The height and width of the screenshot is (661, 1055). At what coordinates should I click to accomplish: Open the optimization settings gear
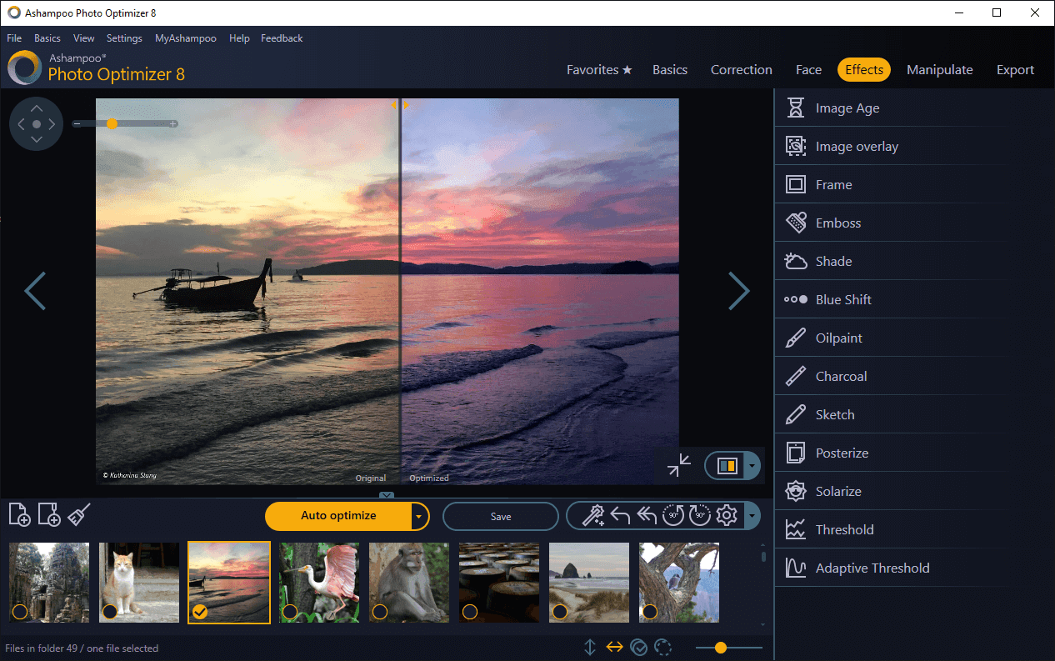(x=727, y=515)
